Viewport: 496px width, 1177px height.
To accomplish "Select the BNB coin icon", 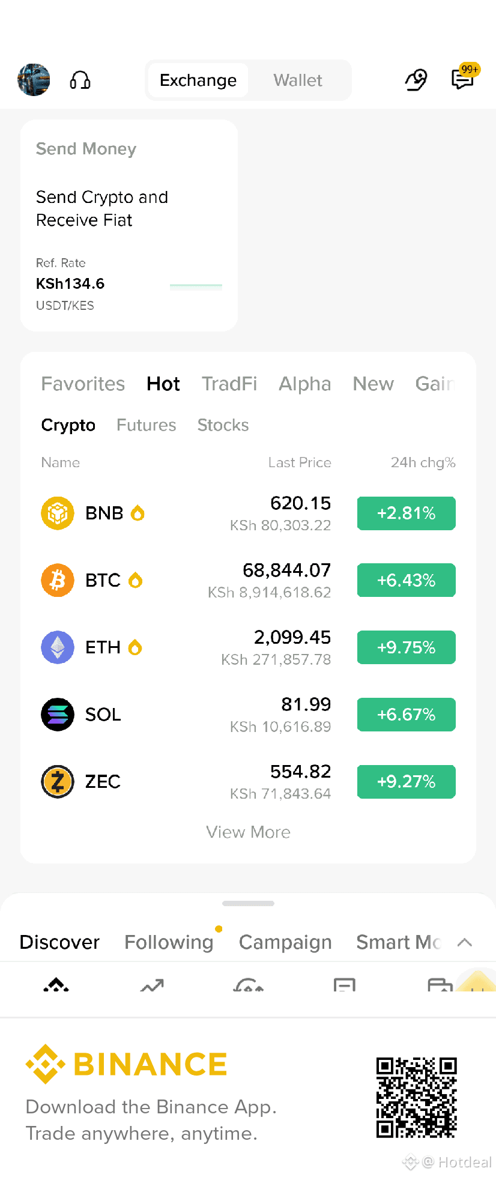I will [58, 513].
